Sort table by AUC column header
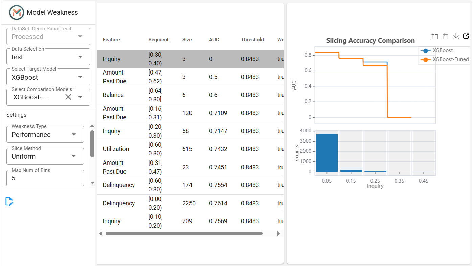 214,40
